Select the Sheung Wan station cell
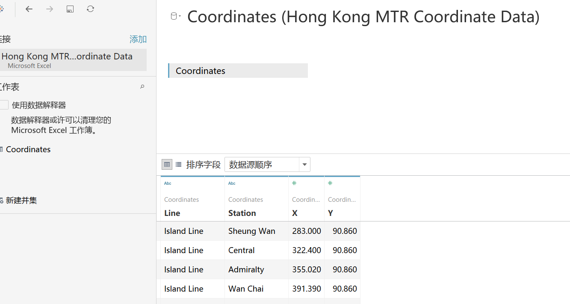570x304 pixels. [x=257, y=231]
